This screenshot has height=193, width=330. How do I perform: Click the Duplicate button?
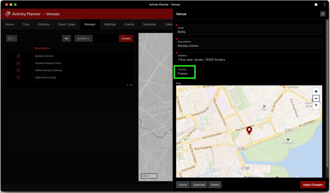(x=199, y=185)
